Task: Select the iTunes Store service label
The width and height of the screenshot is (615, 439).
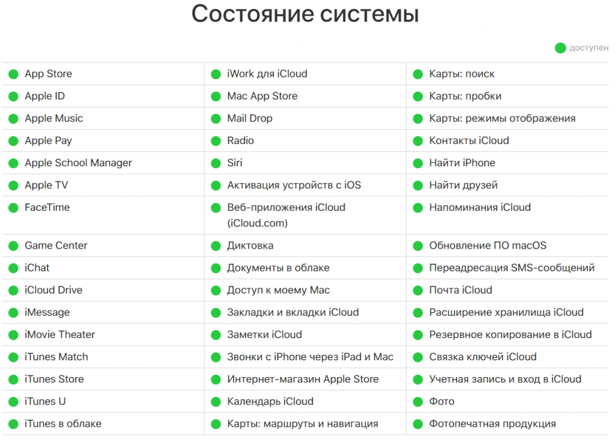Action: [x=54, y=379]
